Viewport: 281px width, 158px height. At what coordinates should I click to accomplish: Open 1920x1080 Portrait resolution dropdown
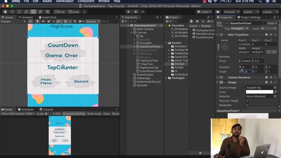coord(18,114)
